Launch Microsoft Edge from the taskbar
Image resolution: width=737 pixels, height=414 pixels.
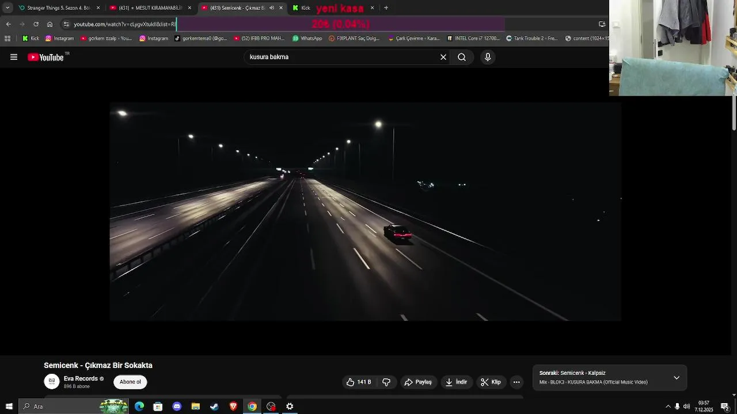[x=139, y=407]
